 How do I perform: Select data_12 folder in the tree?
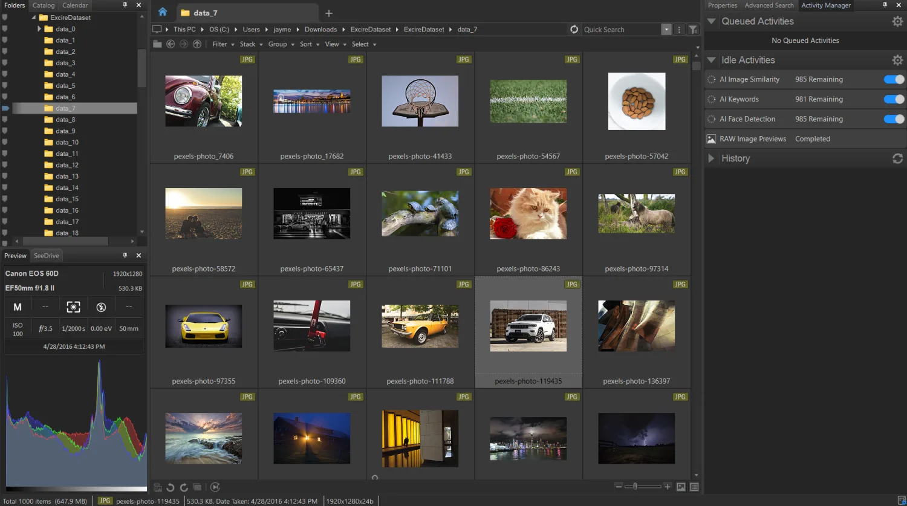[67, 165]
